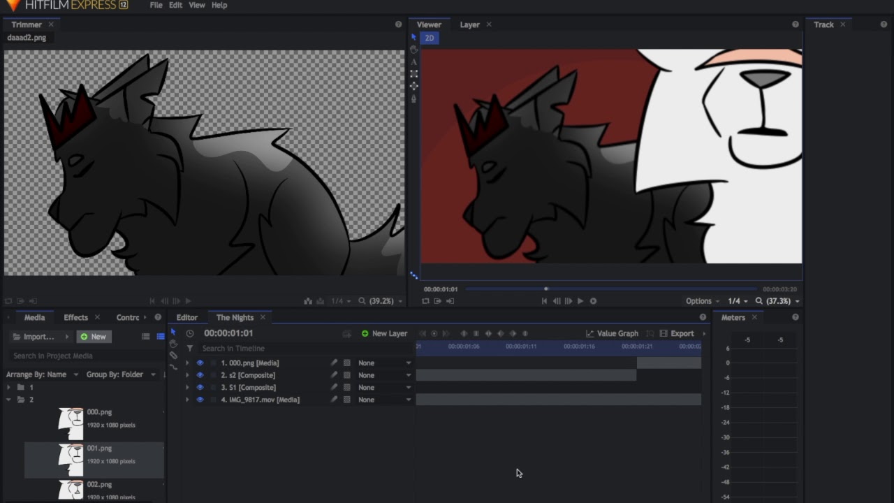
Task: Open Group By Folder dropdown
Action: (121, 374)
